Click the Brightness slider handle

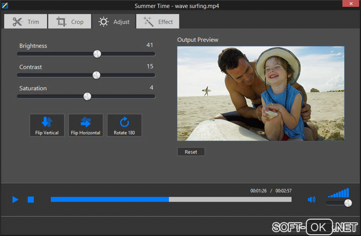[97, 54]
